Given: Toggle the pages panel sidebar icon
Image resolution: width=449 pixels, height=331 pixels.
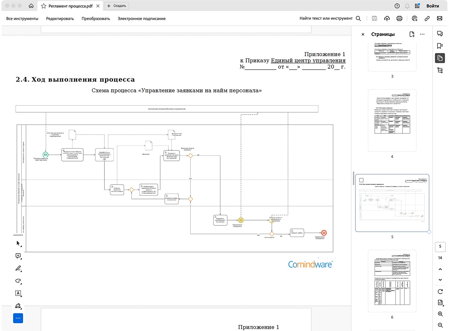Looking at the screenshot, I should coord(440,58).
